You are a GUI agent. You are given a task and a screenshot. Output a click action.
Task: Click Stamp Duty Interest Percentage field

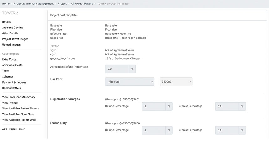227,130
